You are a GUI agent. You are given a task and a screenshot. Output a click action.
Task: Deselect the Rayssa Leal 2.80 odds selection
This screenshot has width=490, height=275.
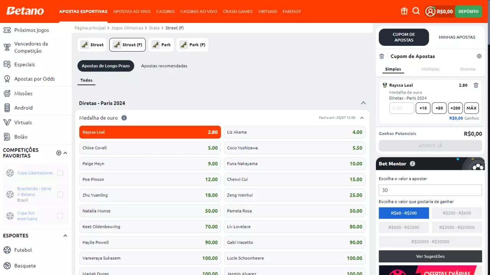[150, 132]
